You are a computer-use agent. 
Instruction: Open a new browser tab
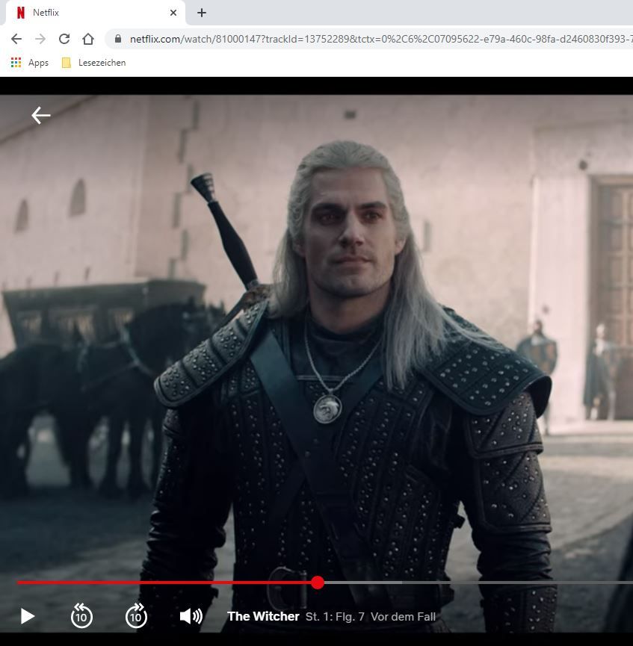point(202,13)
